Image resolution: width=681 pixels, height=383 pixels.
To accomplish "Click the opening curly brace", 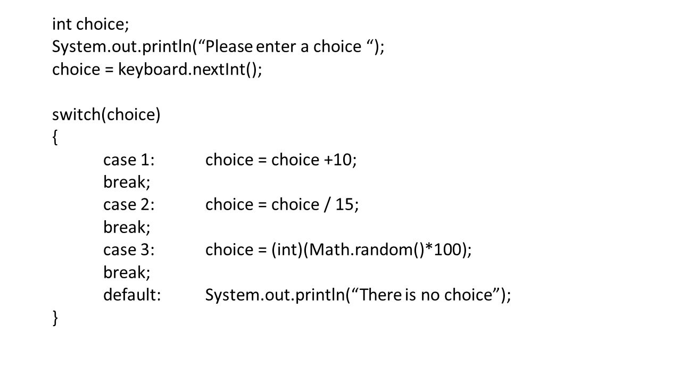I will tap(55, 137).
